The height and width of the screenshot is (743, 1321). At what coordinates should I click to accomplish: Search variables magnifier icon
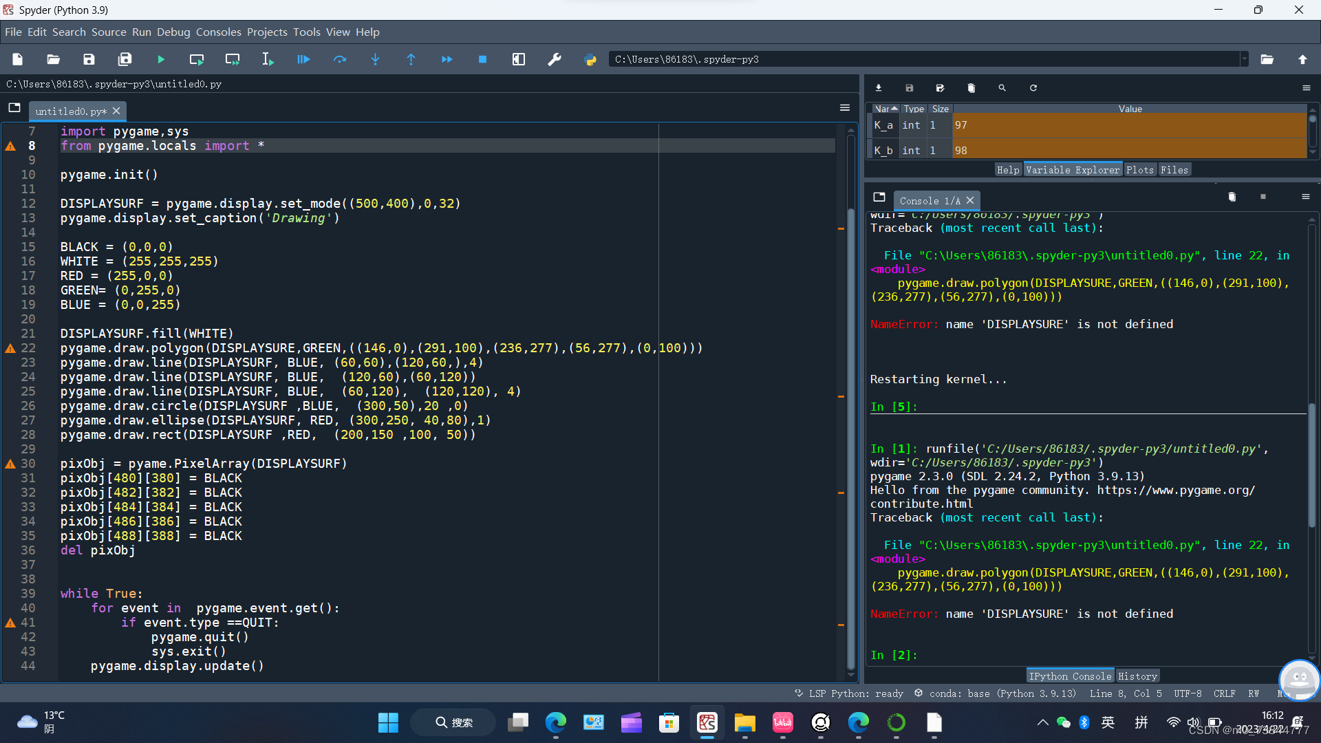pos(1002,88)
